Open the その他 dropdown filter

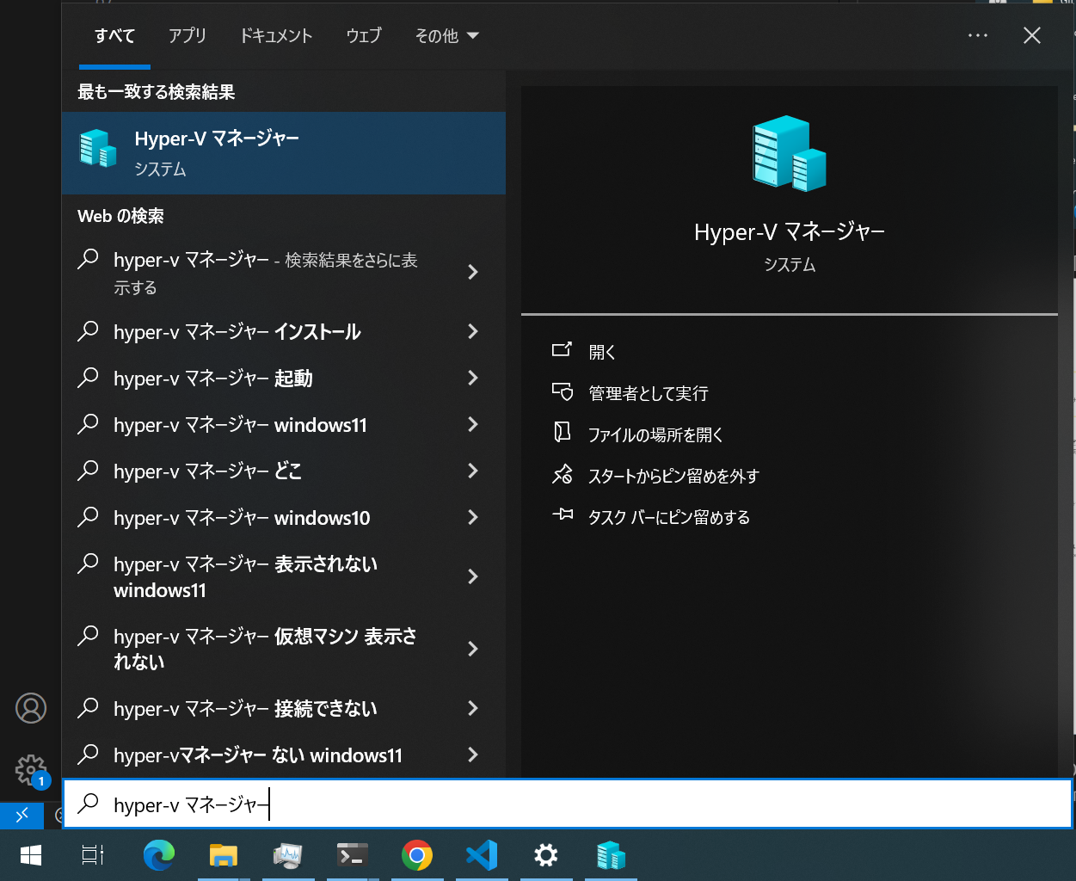click(x=446, y=36)
